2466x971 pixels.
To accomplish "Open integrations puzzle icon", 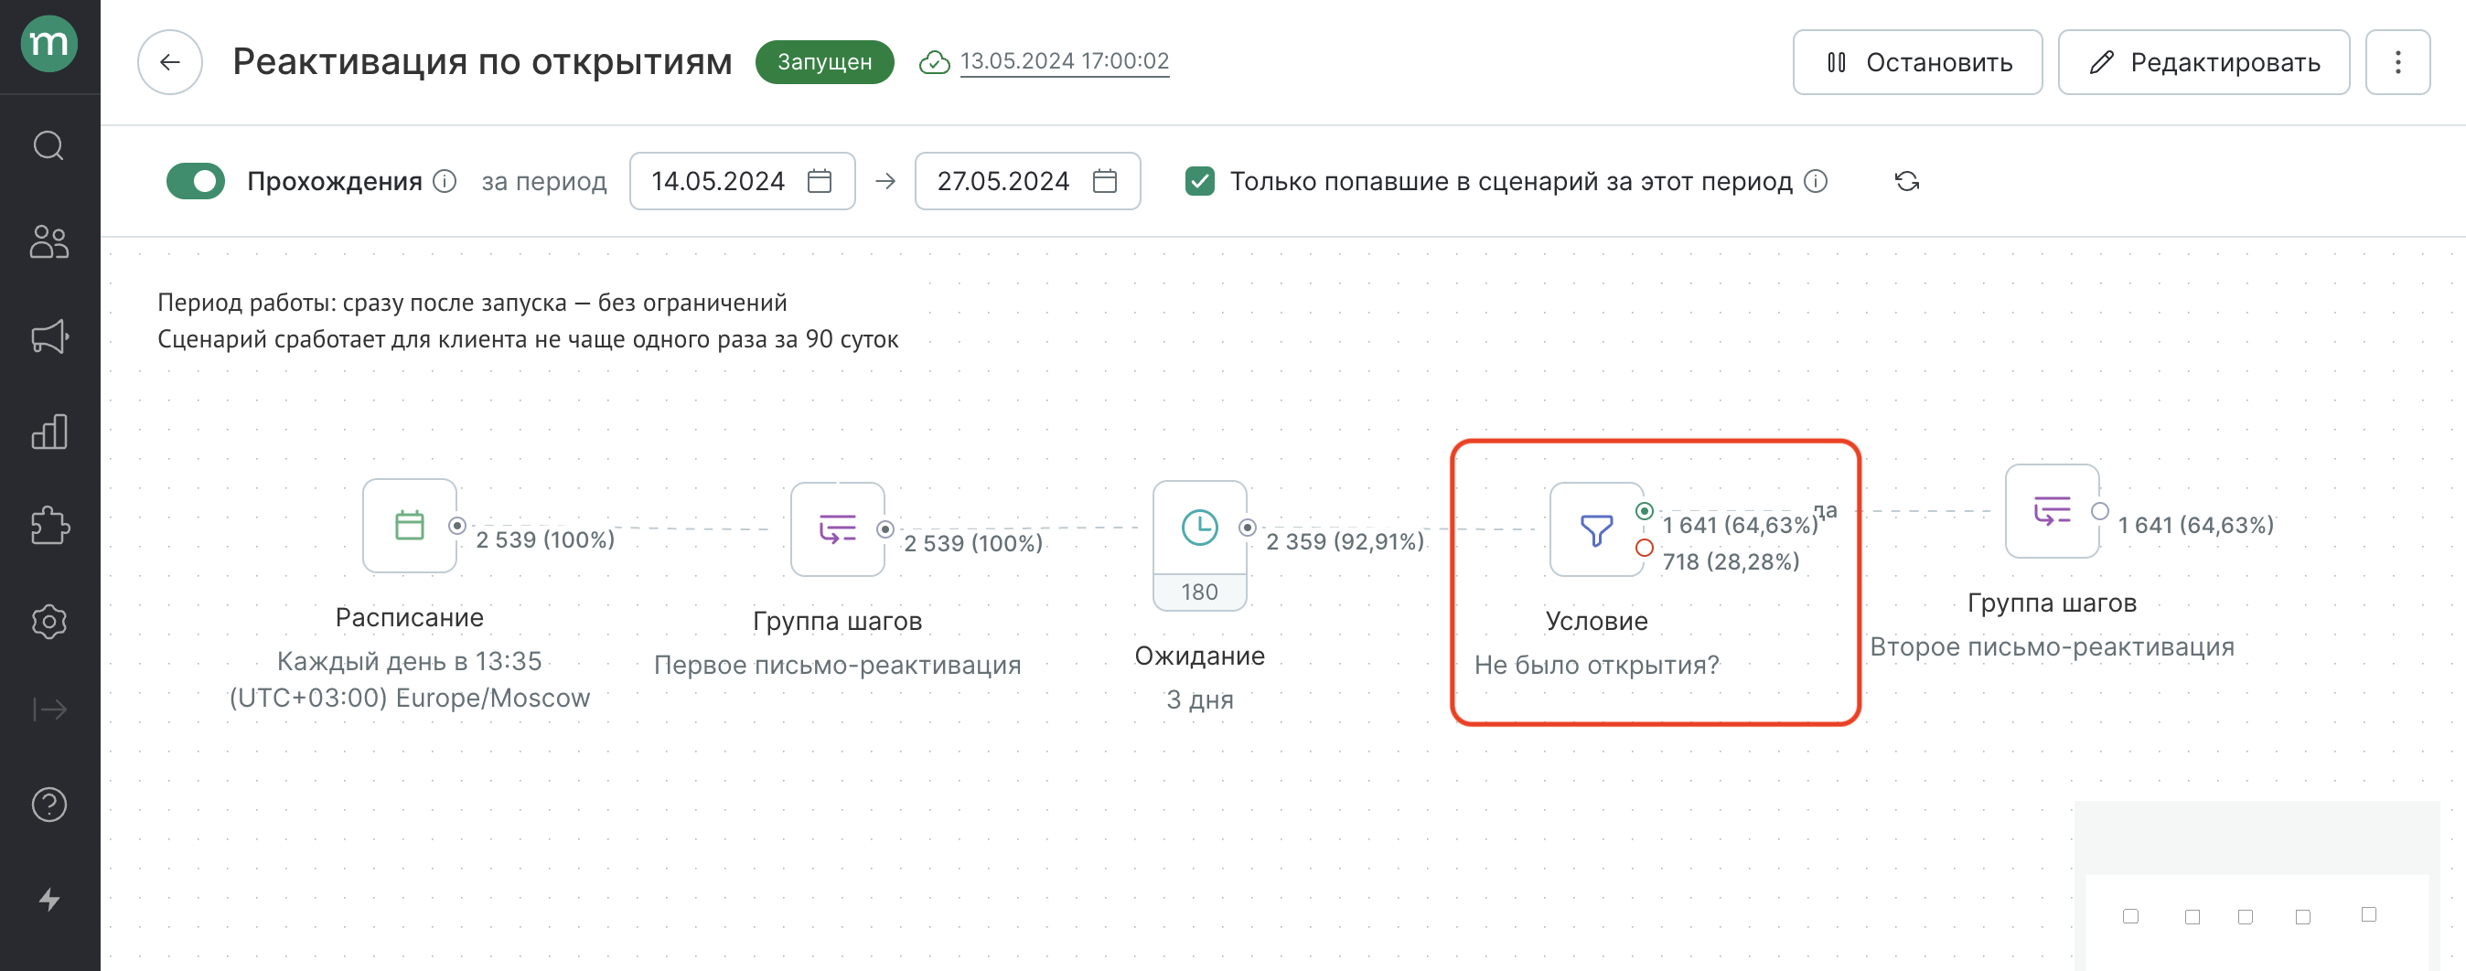I will click(48, 526).
